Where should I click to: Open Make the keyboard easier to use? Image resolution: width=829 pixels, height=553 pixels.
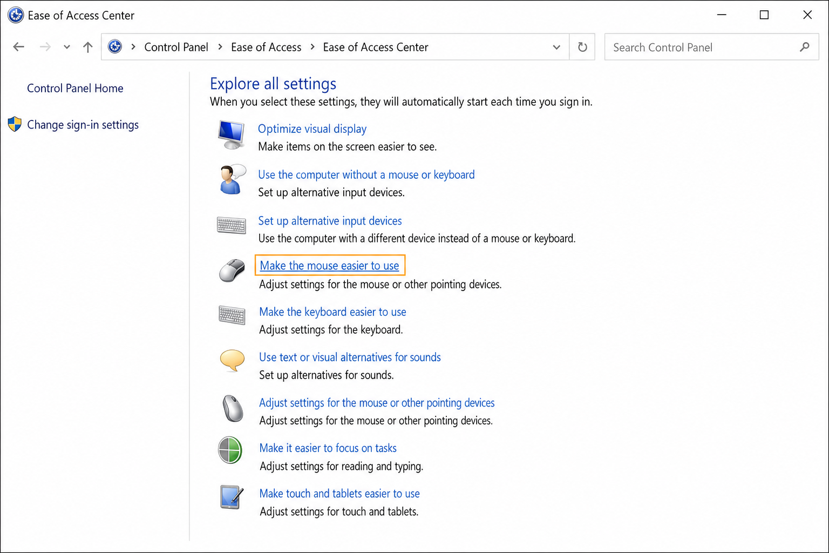click(332, 312)
